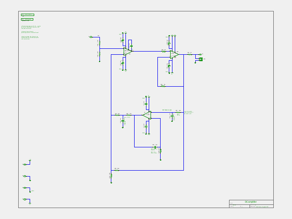Select the leftward-facing op-amp in the feedback loop
This screenshot has height=219, width=292.
coord(147,115)
